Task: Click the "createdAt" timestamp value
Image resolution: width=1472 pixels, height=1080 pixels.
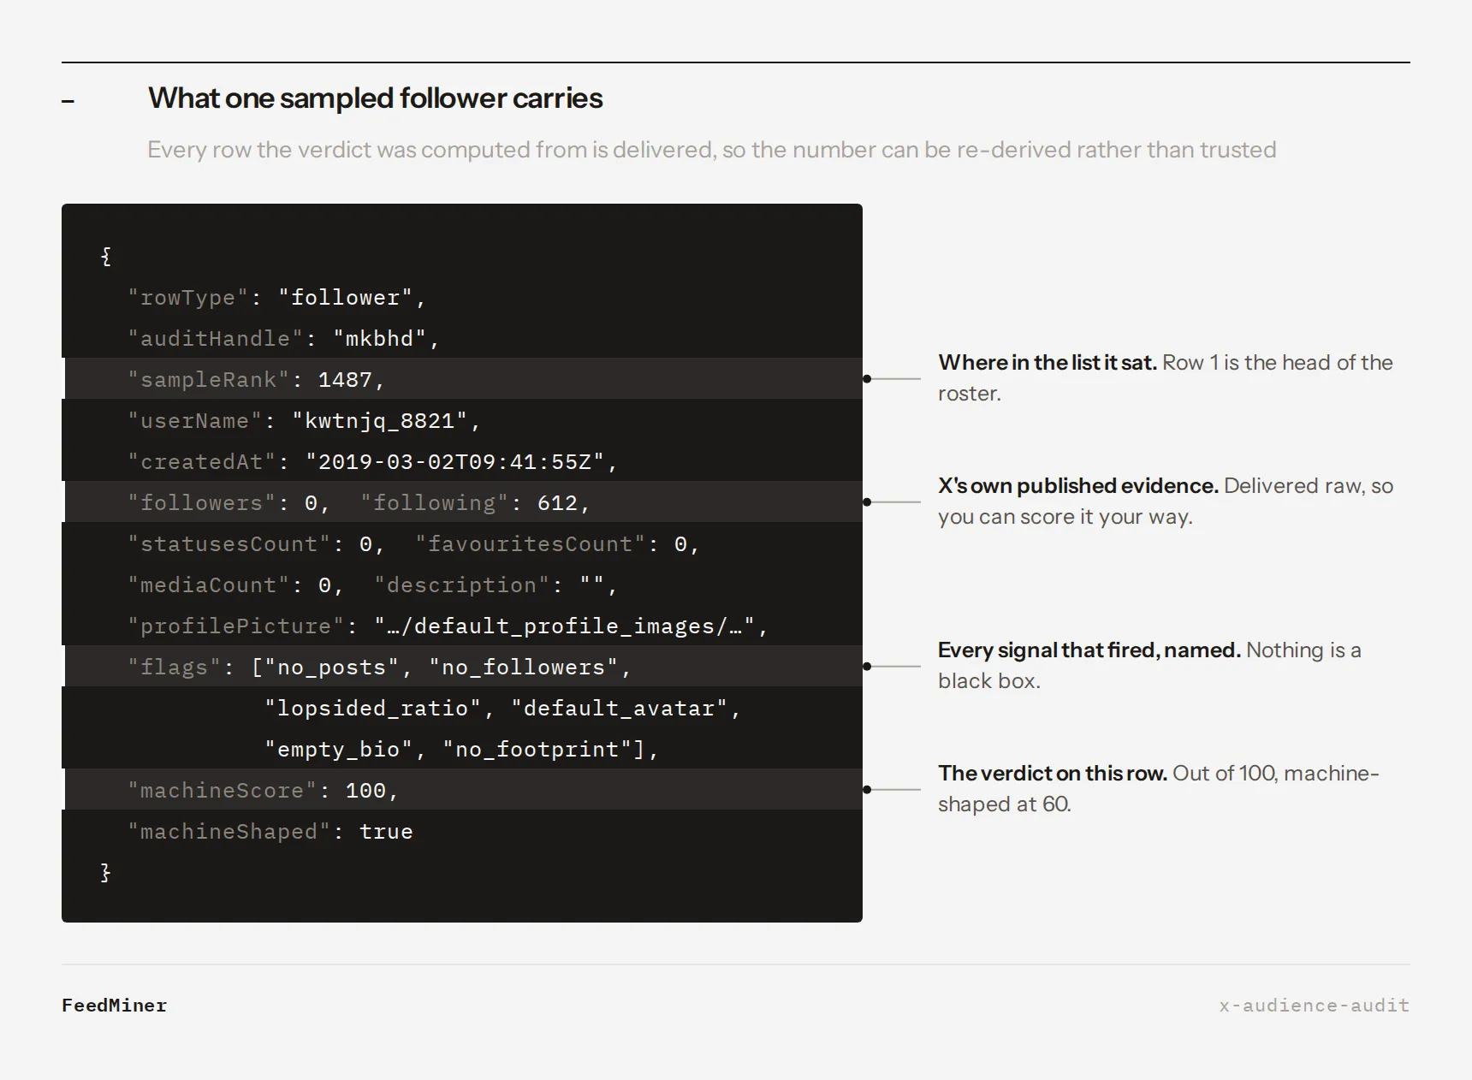Action: [x=454, y=461]
